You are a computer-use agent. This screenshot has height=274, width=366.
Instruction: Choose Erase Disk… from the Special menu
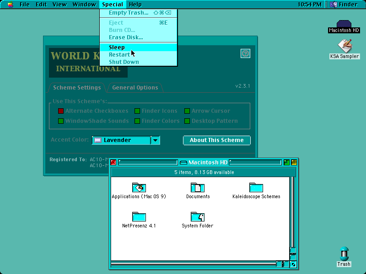click(x=139, y=37)
